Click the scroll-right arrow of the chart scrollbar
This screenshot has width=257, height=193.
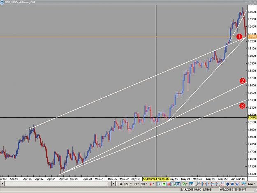click(x=113, y=184)
